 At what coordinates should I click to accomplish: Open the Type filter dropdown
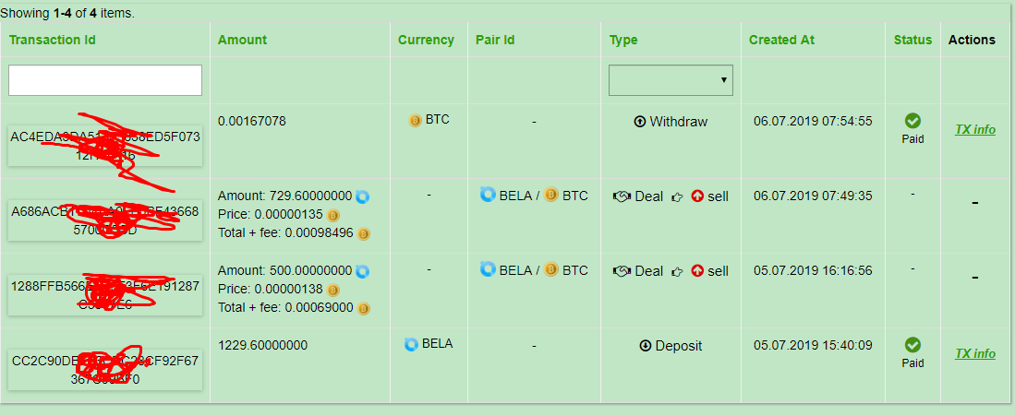(671, 80)
